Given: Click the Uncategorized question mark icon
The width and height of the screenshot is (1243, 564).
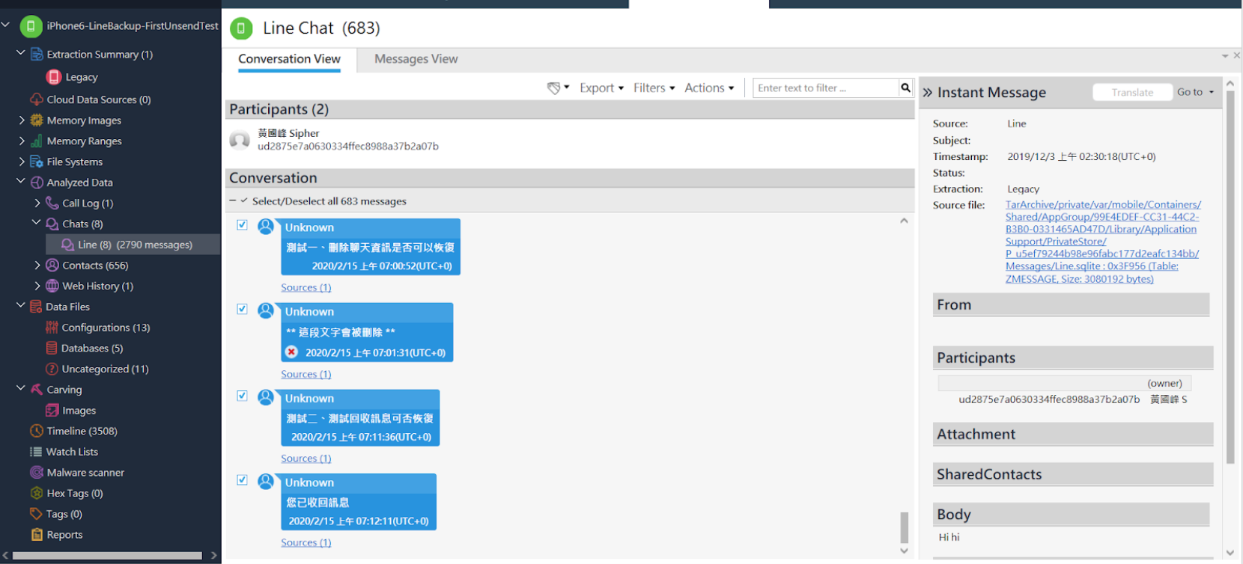Looking at the screenshot, I should point(52,369).
